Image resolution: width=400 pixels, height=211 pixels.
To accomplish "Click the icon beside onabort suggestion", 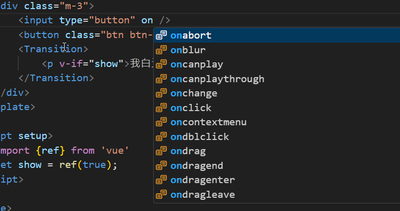I will click(x=161, y=36).
